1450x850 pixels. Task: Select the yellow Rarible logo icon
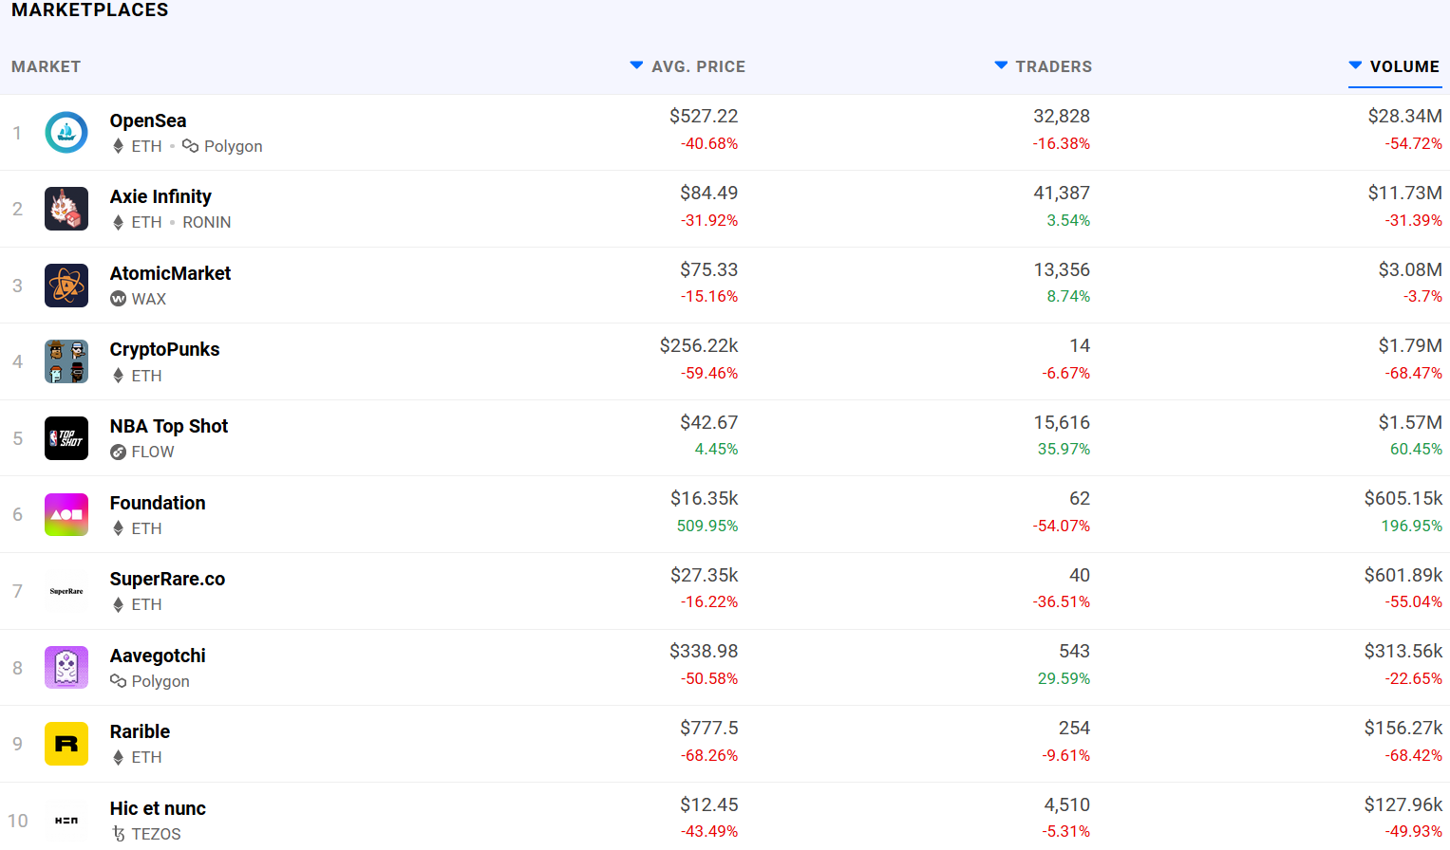click(x=66, y=744)
